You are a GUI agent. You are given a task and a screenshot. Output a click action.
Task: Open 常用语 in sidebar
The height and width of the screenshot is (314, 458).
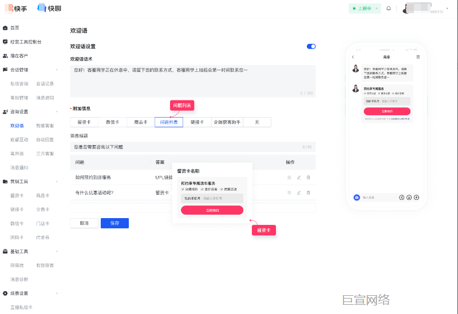click(17, 154)
